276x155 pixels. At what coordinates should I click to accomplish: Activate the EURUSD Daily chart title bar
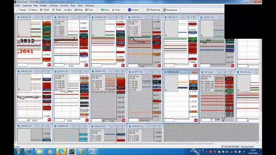coord(145,126)
